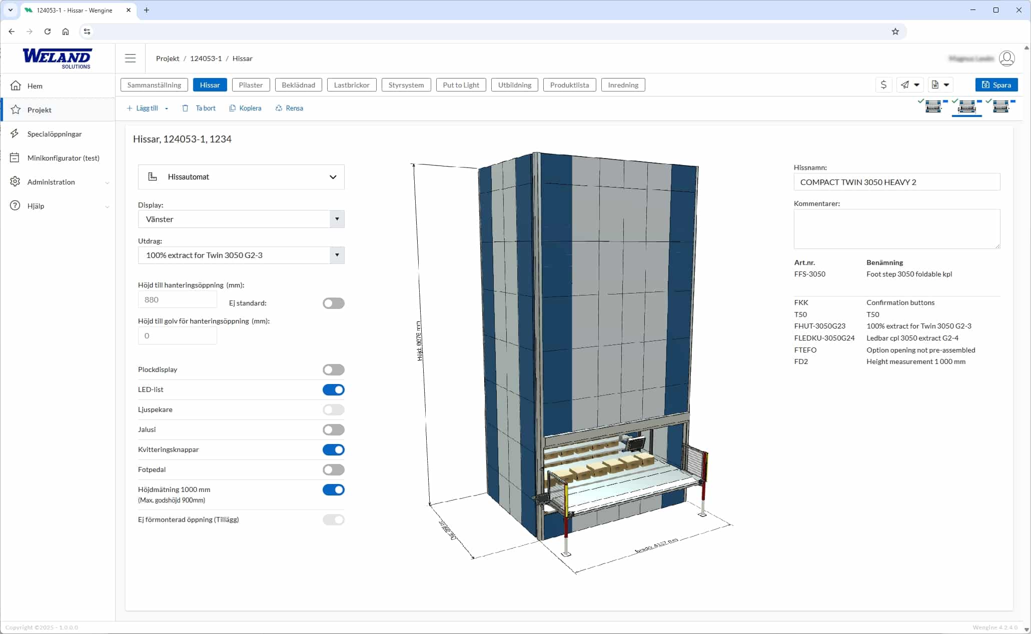The image size is (1031, 634).
Task: Select the third lift thumbnail in top-right
Action: [x=1000, y=106]
